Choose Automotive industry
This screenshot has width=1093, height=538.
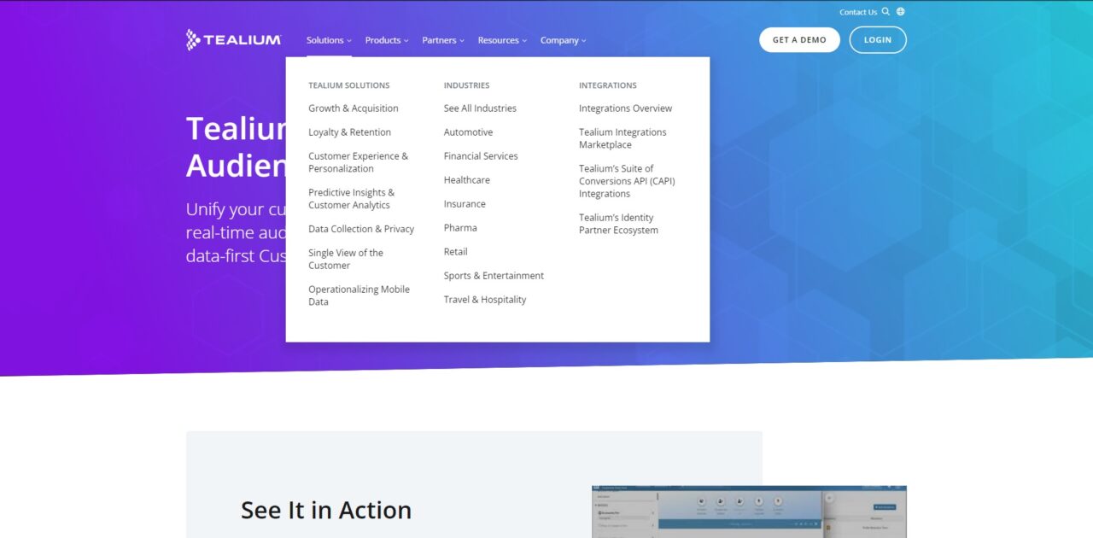pos(468,132)
